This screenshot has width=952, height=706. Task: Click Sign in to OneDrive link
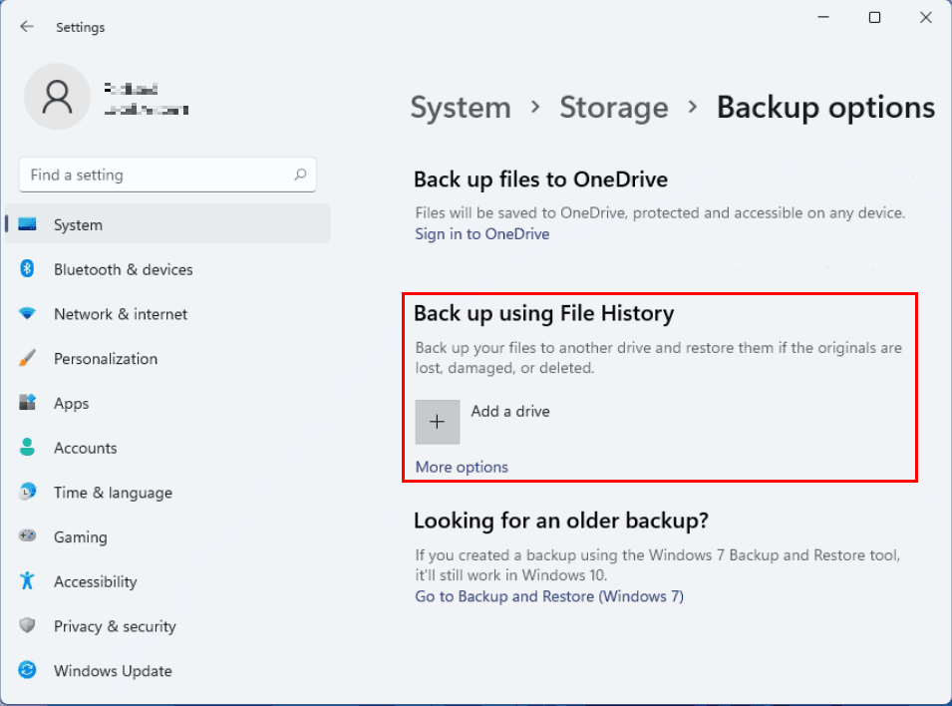click(x=481, y=234)
